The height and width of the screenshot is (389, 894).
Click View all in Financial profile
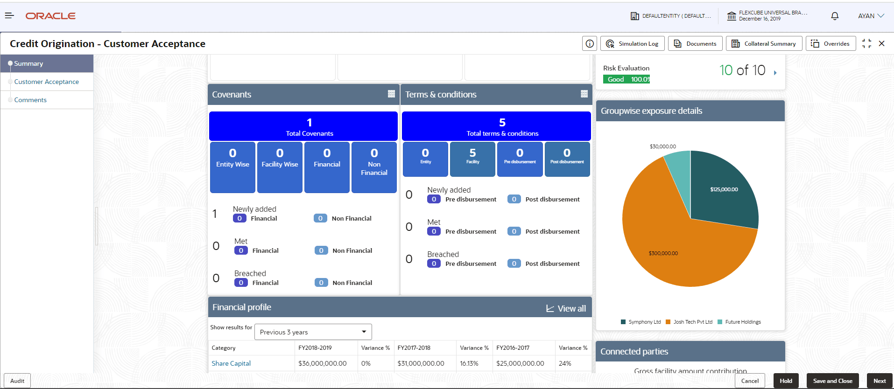(x=566, y=308)
